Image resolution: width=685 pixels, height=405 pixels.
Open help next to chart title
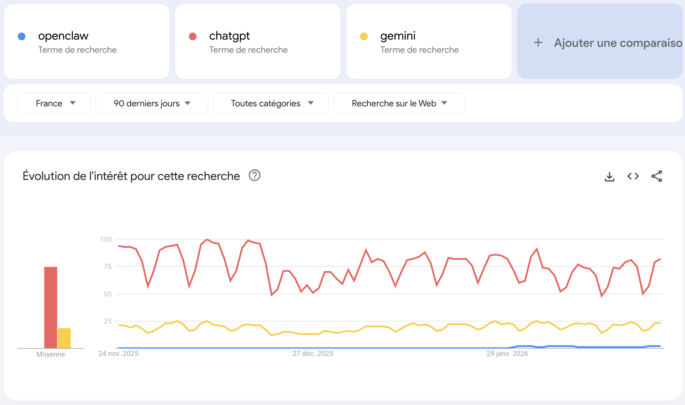tap(254, 176)
